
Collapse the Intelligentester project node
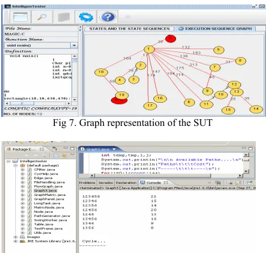click(8, 161)
